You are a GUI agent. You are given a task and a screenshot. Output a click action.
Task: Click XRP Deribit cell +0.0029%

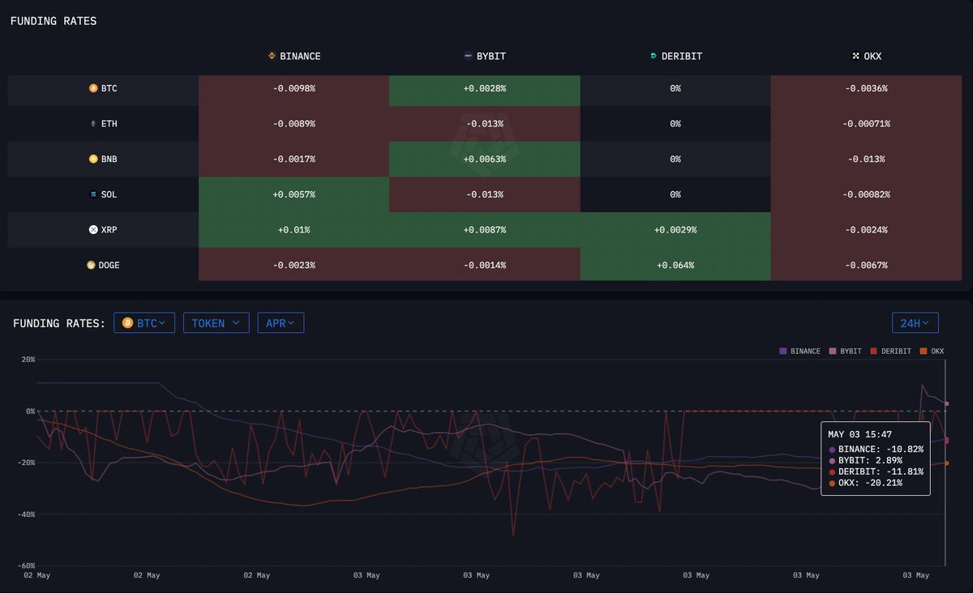[675, 230]
